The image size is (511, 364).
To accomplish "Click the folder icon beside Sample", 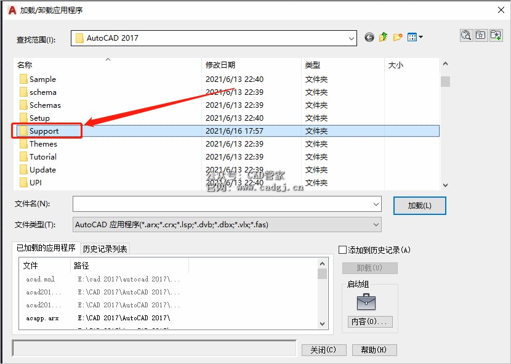I will coord(23,79).
